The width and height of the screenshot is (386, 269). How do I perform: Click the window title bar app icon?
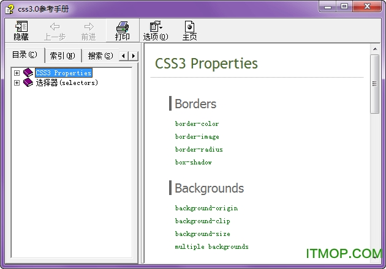point(8,7)
